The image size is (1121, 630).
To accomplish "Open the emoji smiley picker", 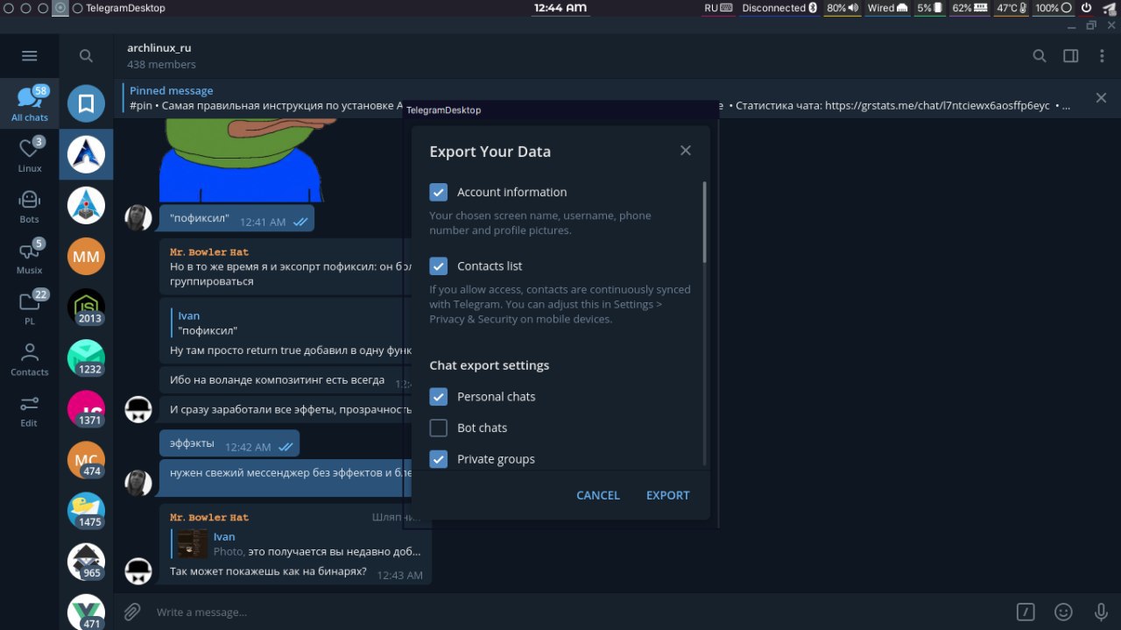I will click(x=1063, y=612).
